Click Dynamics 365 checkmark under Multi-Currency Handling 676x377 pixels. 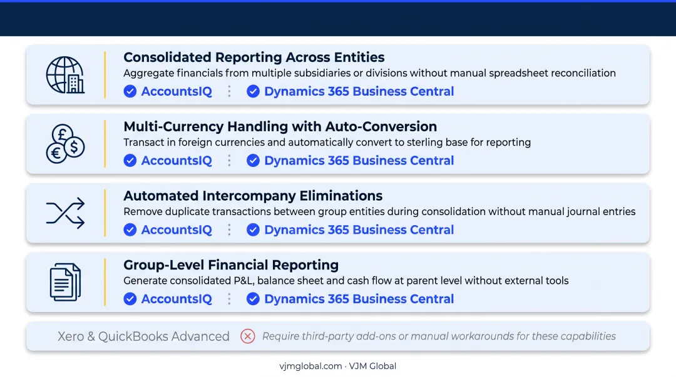coord(253,161)
